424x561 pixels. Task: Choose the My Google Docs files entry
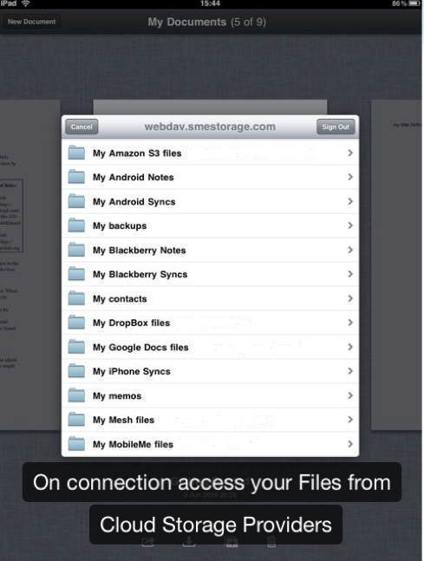tap(210, 347)
